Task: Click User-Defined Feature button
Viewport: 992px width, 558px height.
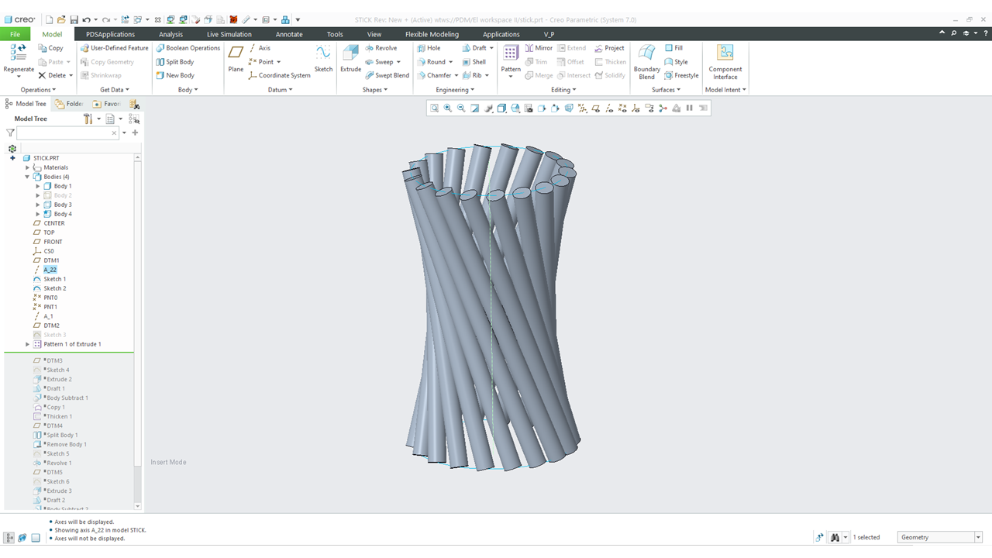Action: (114, 48)
